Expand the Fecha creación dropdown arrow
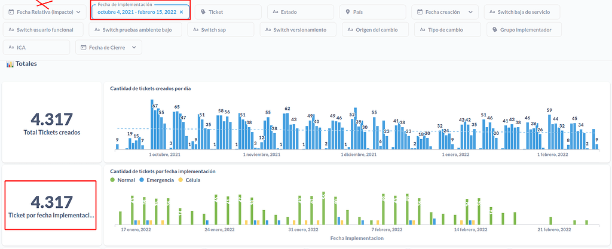Image resolution: width=612 pixels, height=249 pixels. pos(470,12)
